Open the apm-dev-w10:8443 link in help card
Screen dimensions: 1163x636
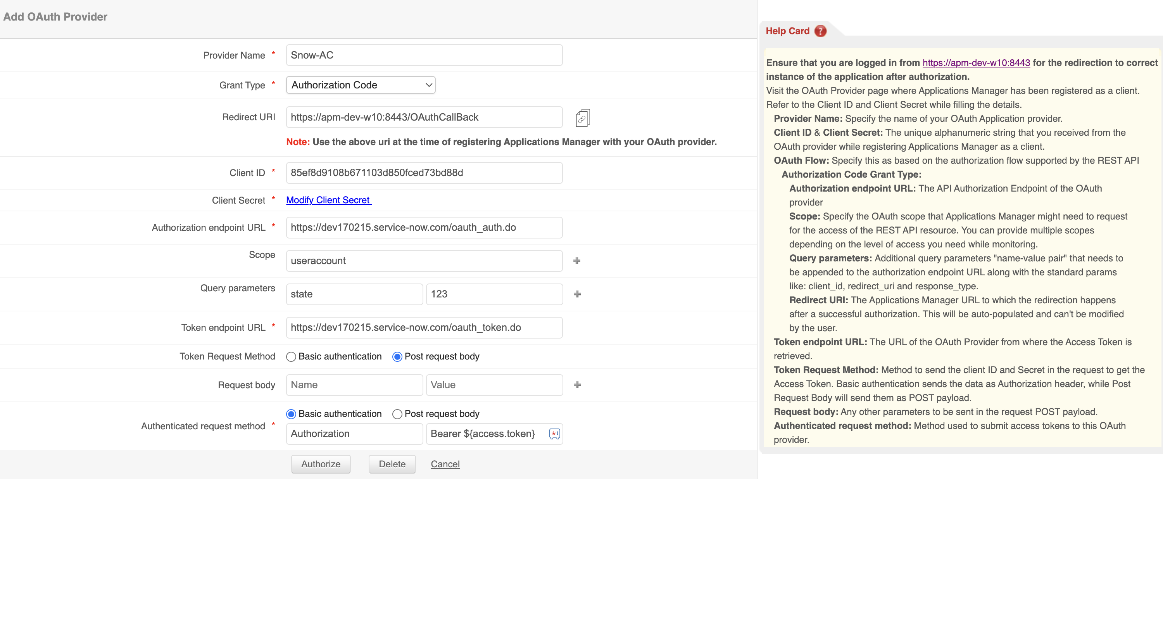pos(976,63)
